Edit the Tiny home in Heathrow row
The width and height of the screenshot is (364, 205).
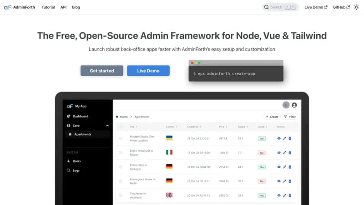(x=284, y=195)
